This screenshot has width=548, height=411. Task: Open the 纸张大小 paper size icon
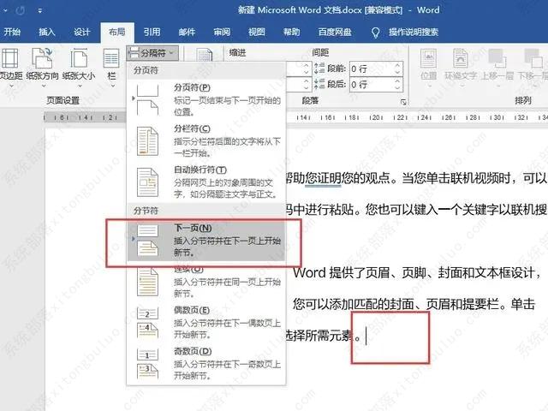tap(79, 58)
